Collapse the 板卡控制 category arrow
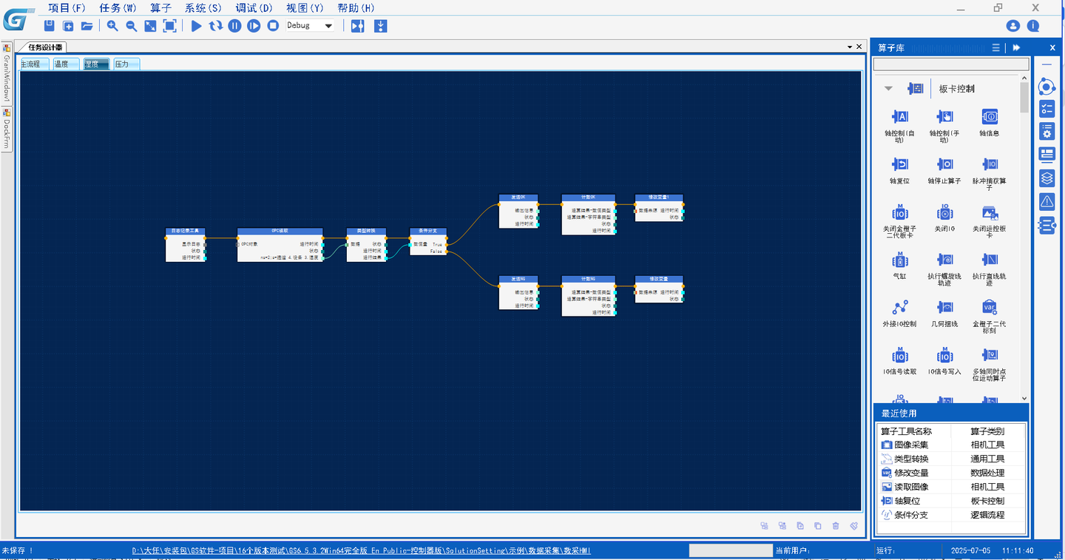 [x=888, y=89]
